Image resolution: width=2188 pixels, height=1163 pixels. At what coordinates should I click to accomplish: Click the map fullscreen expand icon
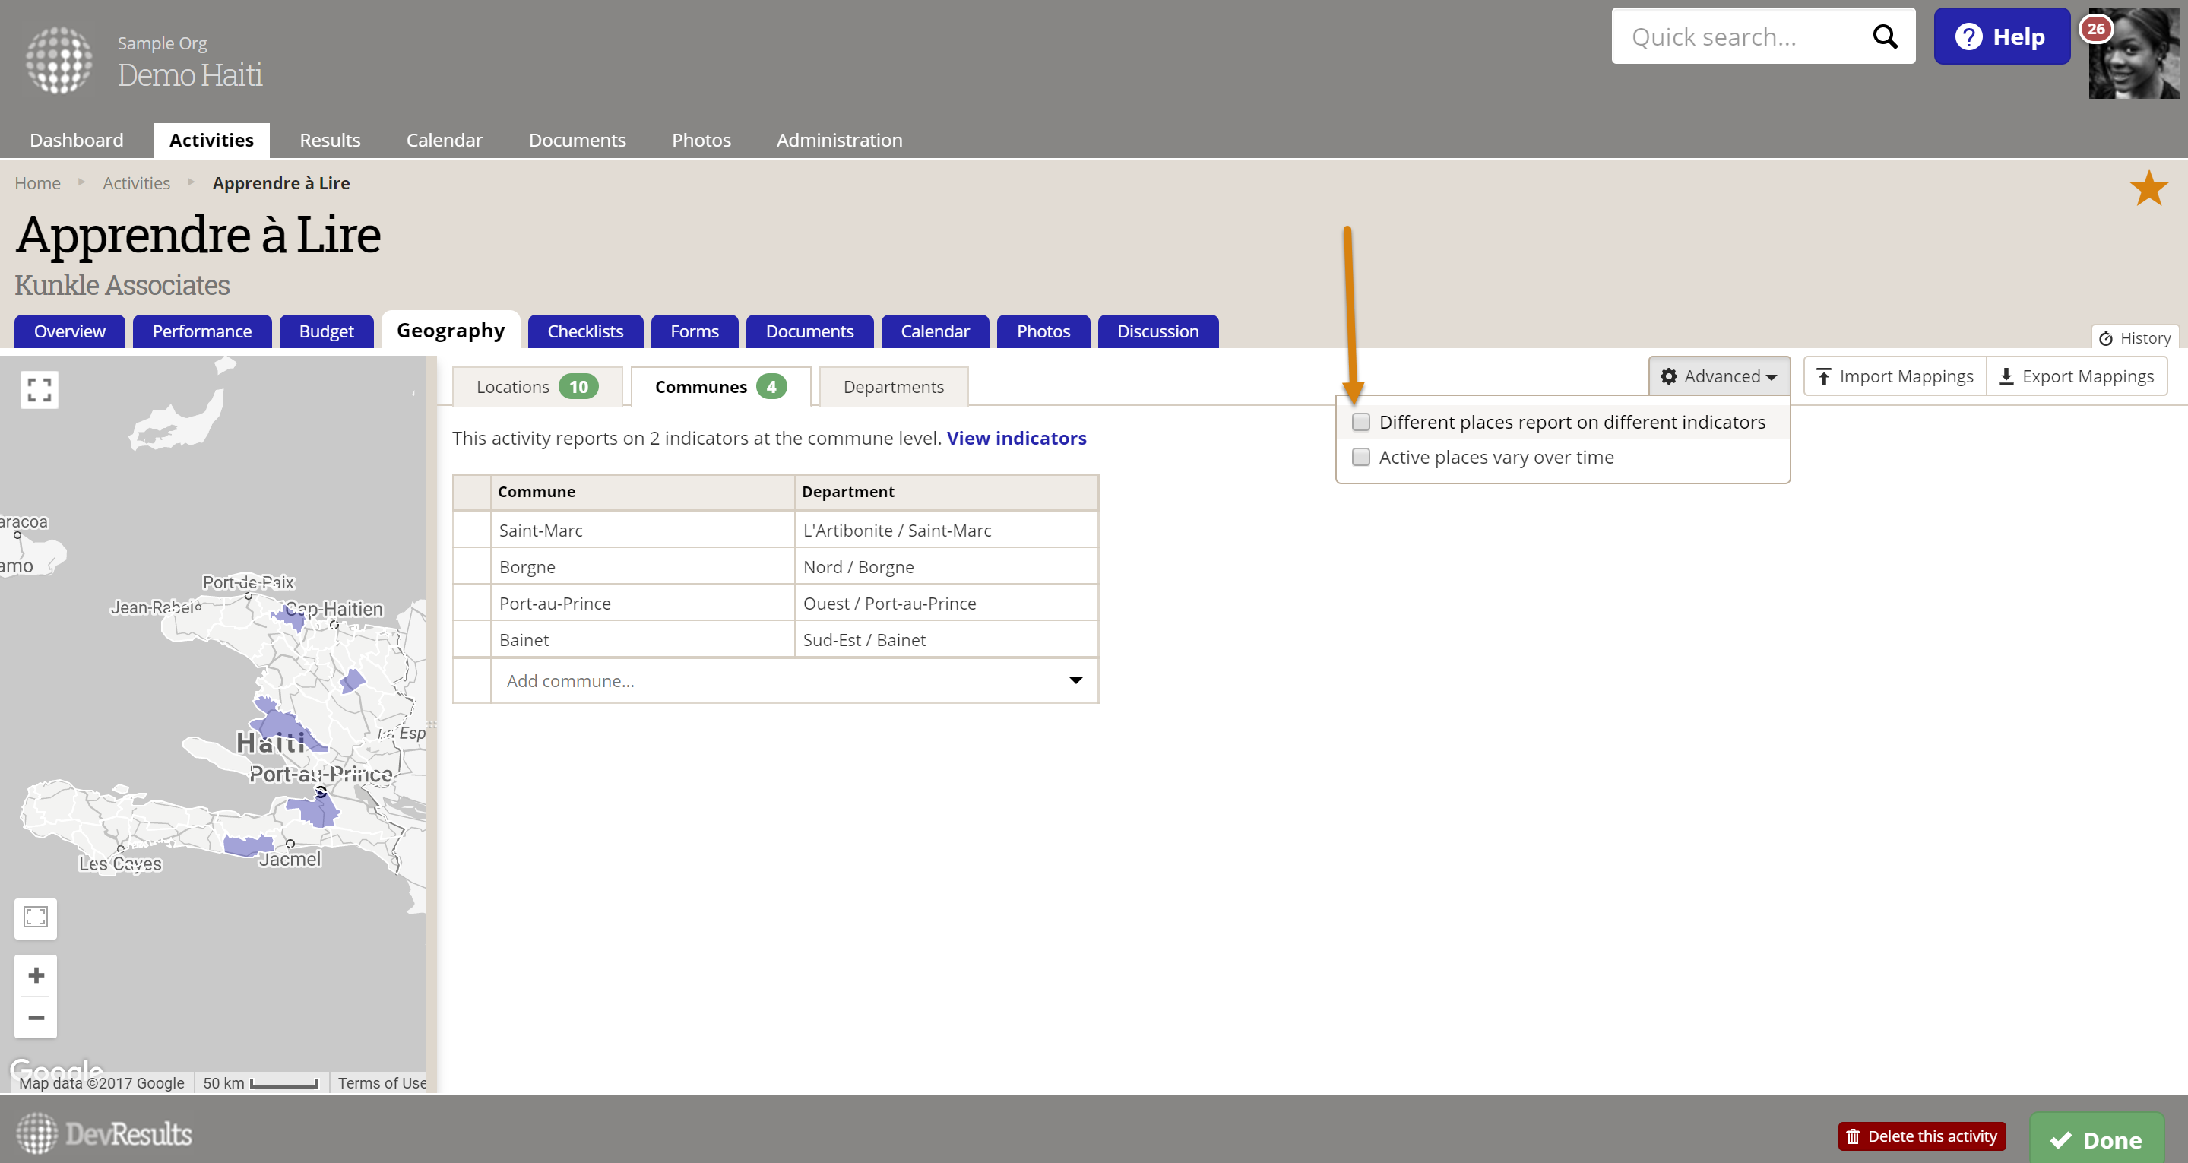tap(39, 390)
